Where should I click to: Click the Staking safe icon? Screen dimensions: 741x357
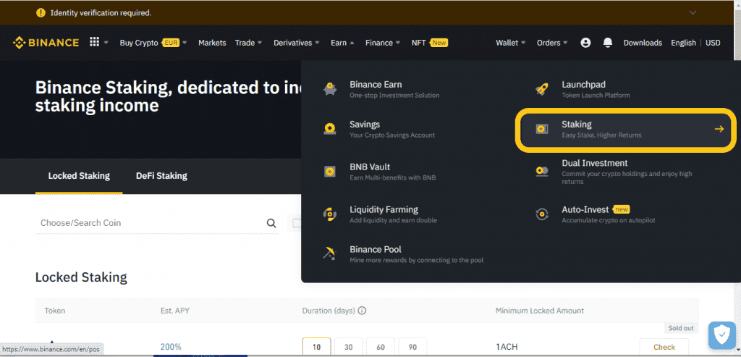point(542,129)
